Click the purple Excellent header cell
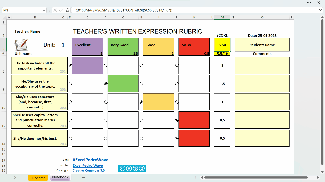325x182 pixels. click(87, 47)
